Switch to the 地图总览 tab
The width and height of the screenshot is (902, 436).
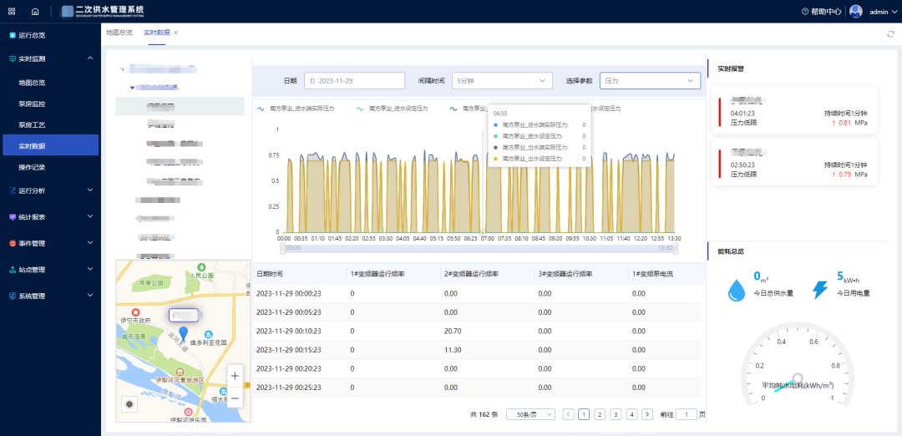click(119, 32)
